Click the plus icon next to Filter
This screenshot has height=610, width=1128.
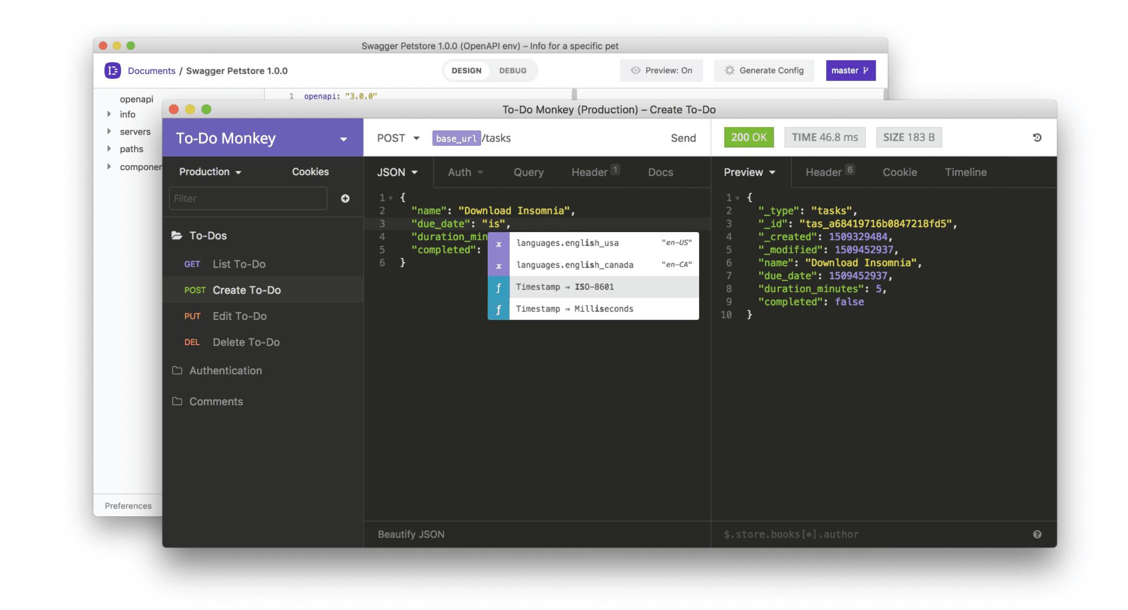(345, 198)
